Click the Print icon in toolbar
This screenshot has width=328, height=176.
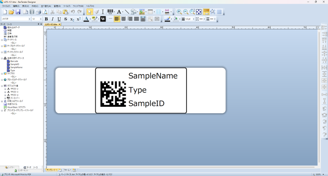(x=39, y=12)
